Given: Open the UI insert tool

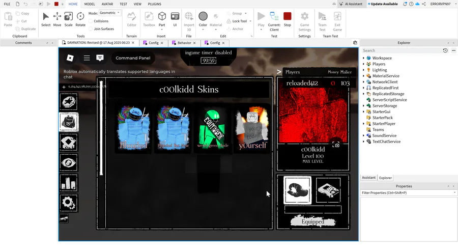Looking at the screenshot, I should coord(175,19).
